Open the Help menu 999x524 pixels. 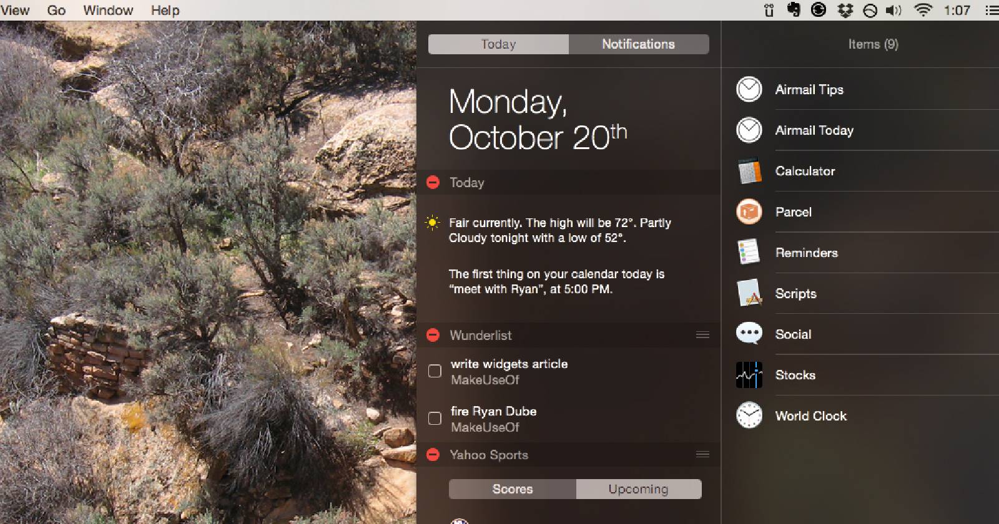click(x=165, y=10)
